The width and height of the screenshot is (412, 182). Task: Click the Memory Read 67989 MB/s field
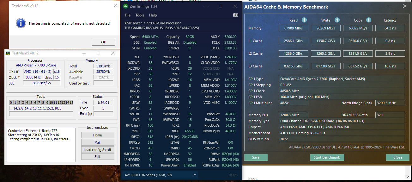[294, 28]
